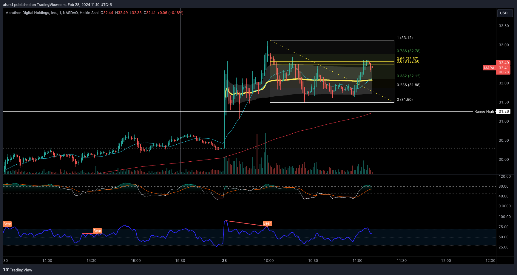
Task: Select the 1 (33.12) Fibonacci level label
Action: [x=405, y=38]
